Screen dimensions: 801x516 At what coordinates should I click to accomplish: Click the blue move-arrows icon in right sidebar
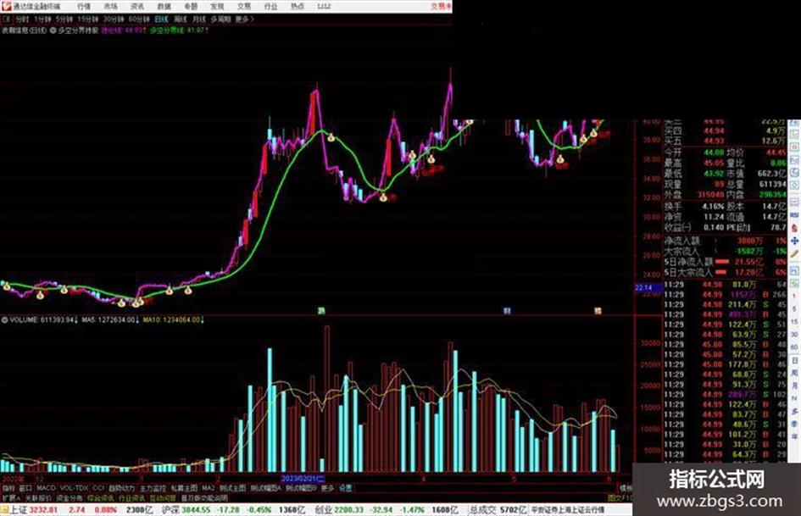click(x=794, y=241)
